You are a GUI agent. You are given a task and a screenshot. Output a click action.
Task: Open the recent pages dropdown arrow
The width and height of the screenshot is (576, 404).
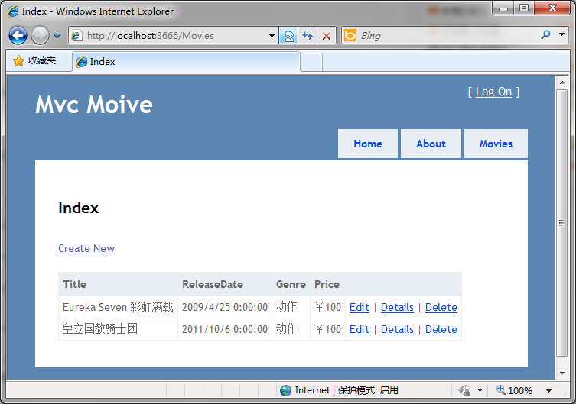point(57,36)
